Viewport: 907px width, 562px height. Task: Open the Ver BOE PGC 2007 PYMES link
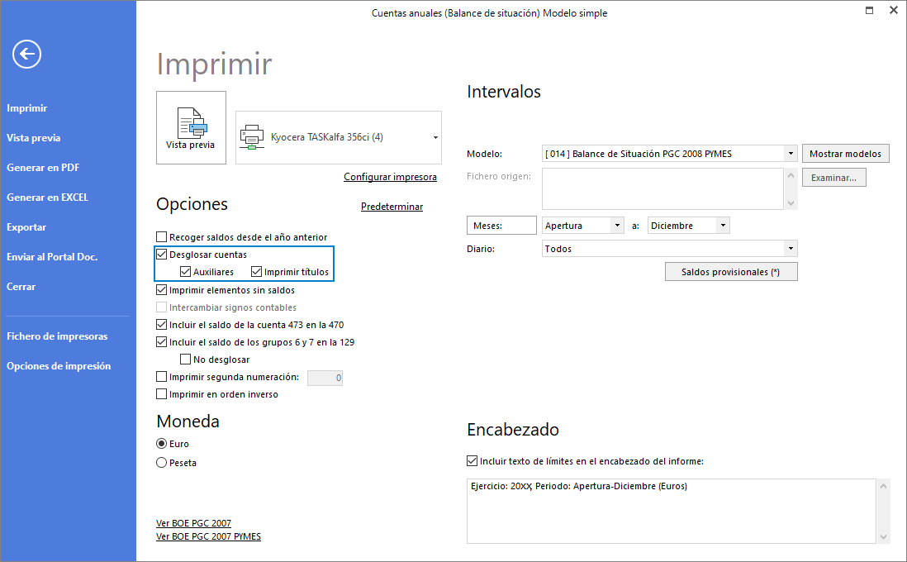[208, 536]
